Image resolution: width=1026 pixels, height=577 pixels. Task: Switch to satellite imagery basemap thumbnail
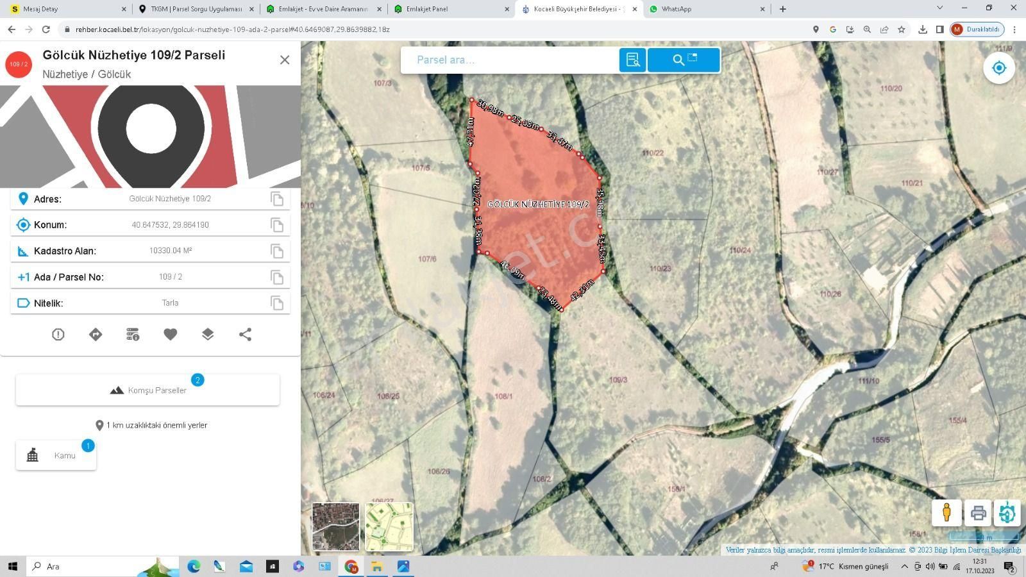(x=336, y=526)
